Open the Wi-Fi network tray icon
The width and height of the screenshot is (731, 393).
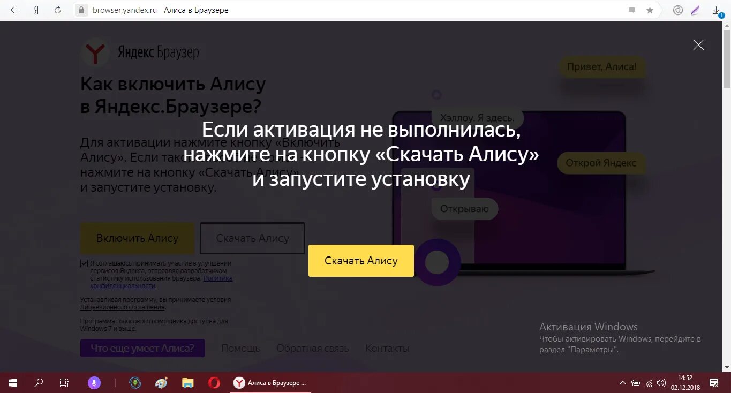pyautogui.click(x=649, y=383)
